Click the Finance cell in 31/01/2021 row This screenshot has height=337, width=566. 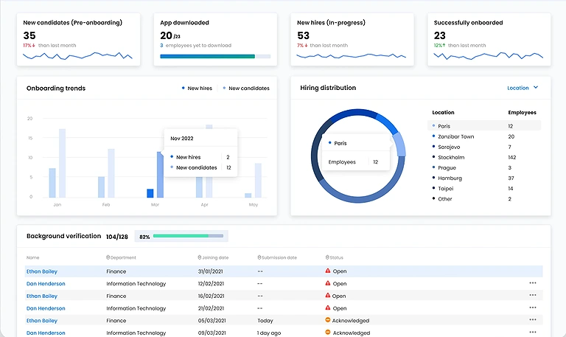pos(116,271)
